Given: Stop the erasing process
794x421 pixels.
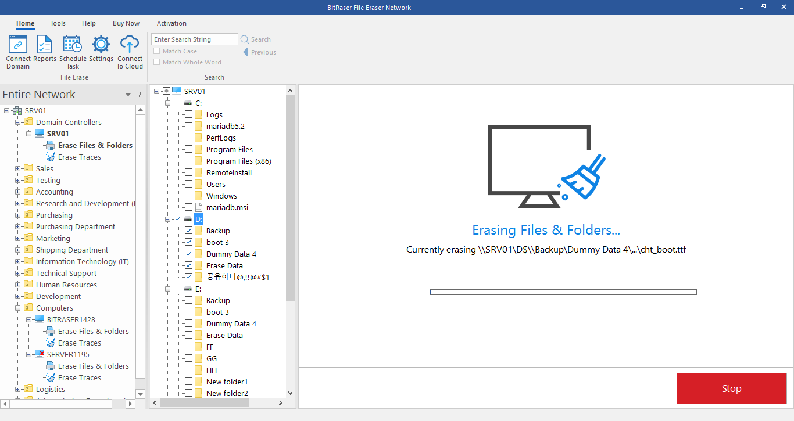Looking at the screenshot, I should 731,388.
